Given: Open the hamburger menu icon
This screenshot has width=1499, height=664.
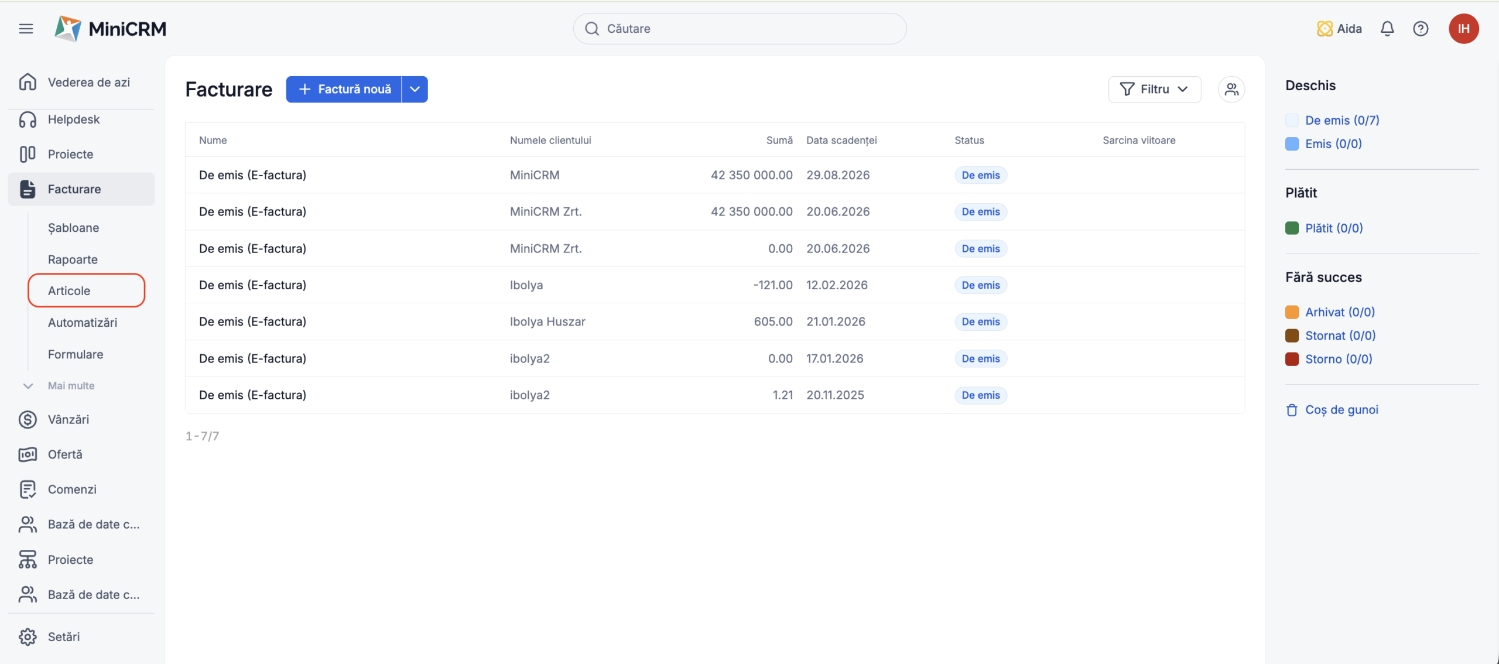Looking at the screenshot, I should tap(26, 29).
